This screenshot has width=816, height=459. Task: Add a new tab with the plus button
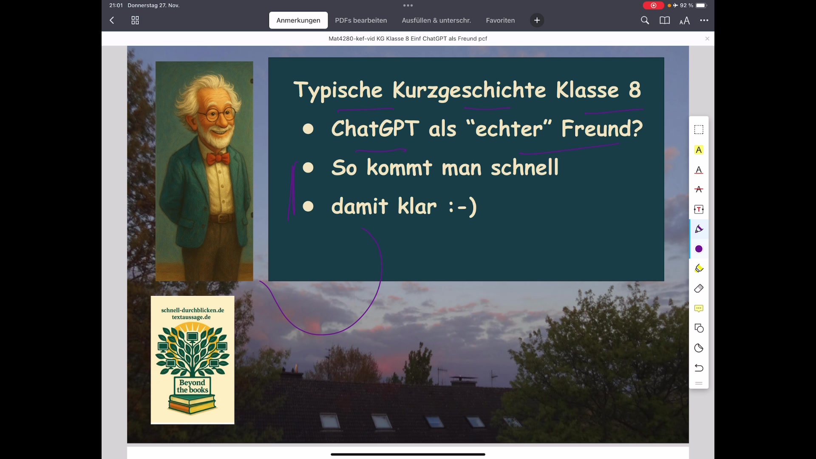(x=537, y=20)
